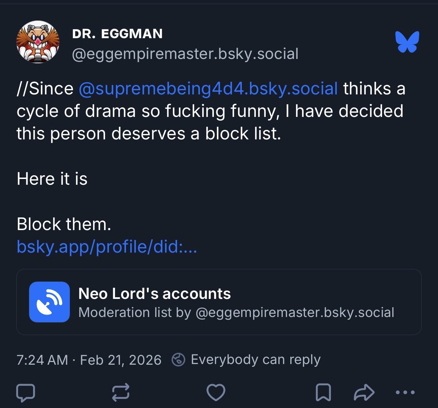Reply using the speech bubble icon
Image resolution: width=438 pixels, height=408 pixels.
click(26, 392)
